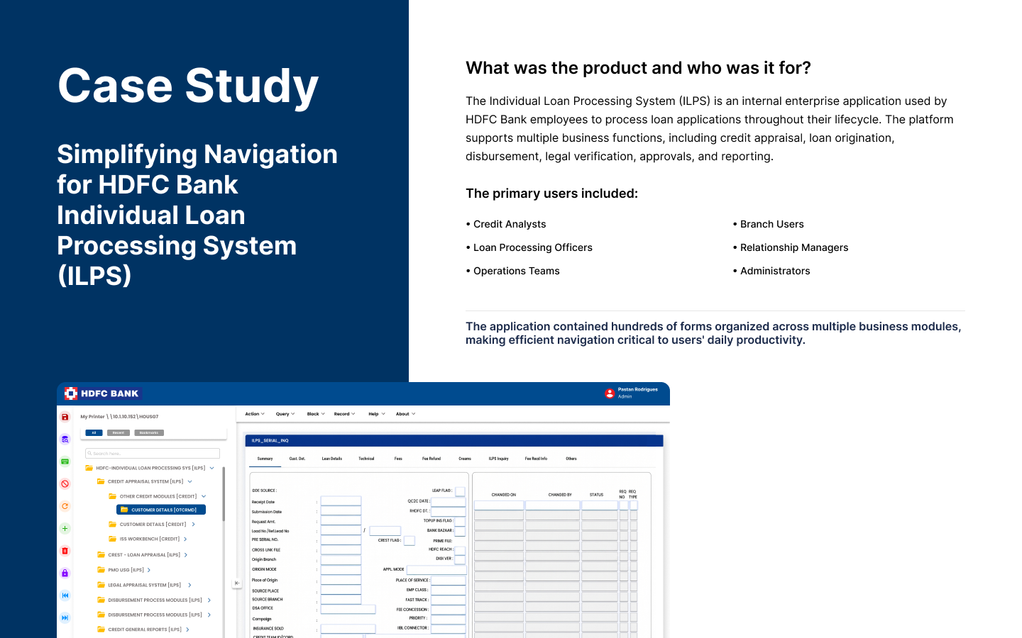
Task: Click the DSA OFFICE input field
Action: click(x=348, y=609)
